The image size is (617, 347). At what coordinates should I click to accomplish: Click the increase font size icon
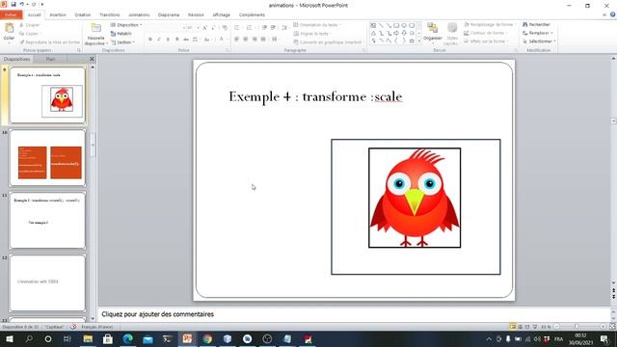click(x=204, y=28)
